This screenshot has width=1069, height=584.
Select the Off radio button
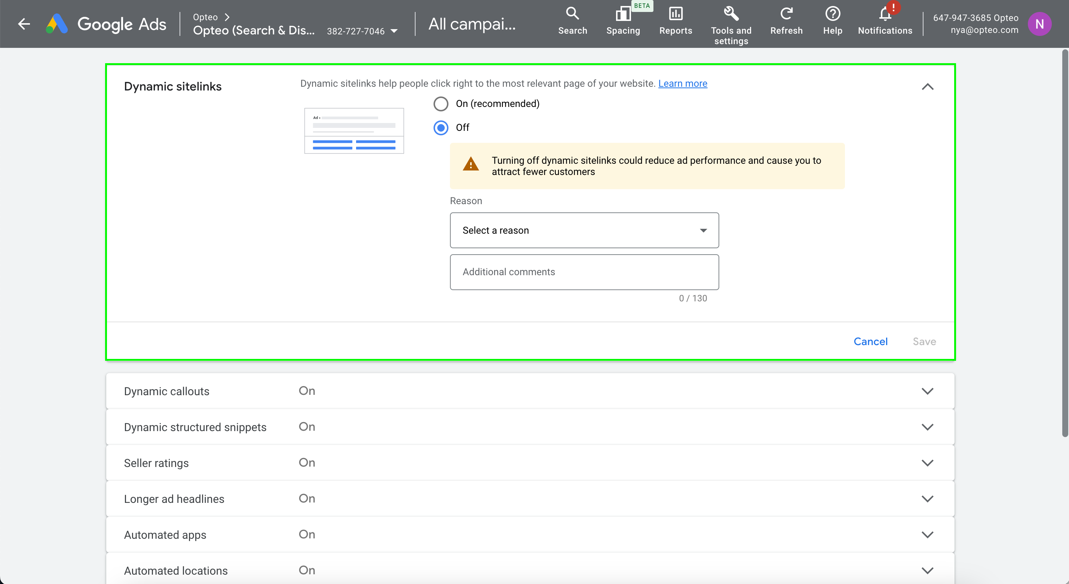[441, 128]
